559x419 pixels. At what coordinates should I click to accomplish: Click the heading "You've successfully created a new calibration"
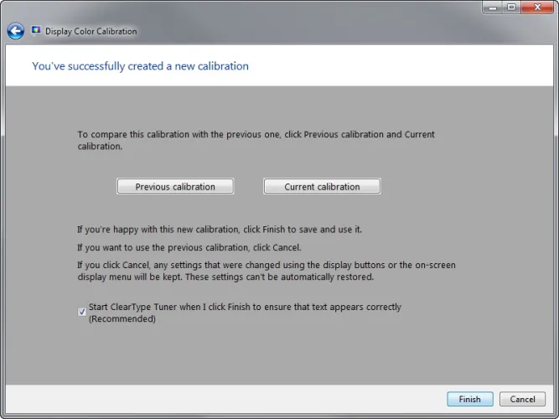140,66
